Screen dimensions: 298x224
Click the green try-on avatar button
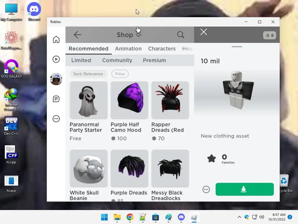tap(244, 189)
